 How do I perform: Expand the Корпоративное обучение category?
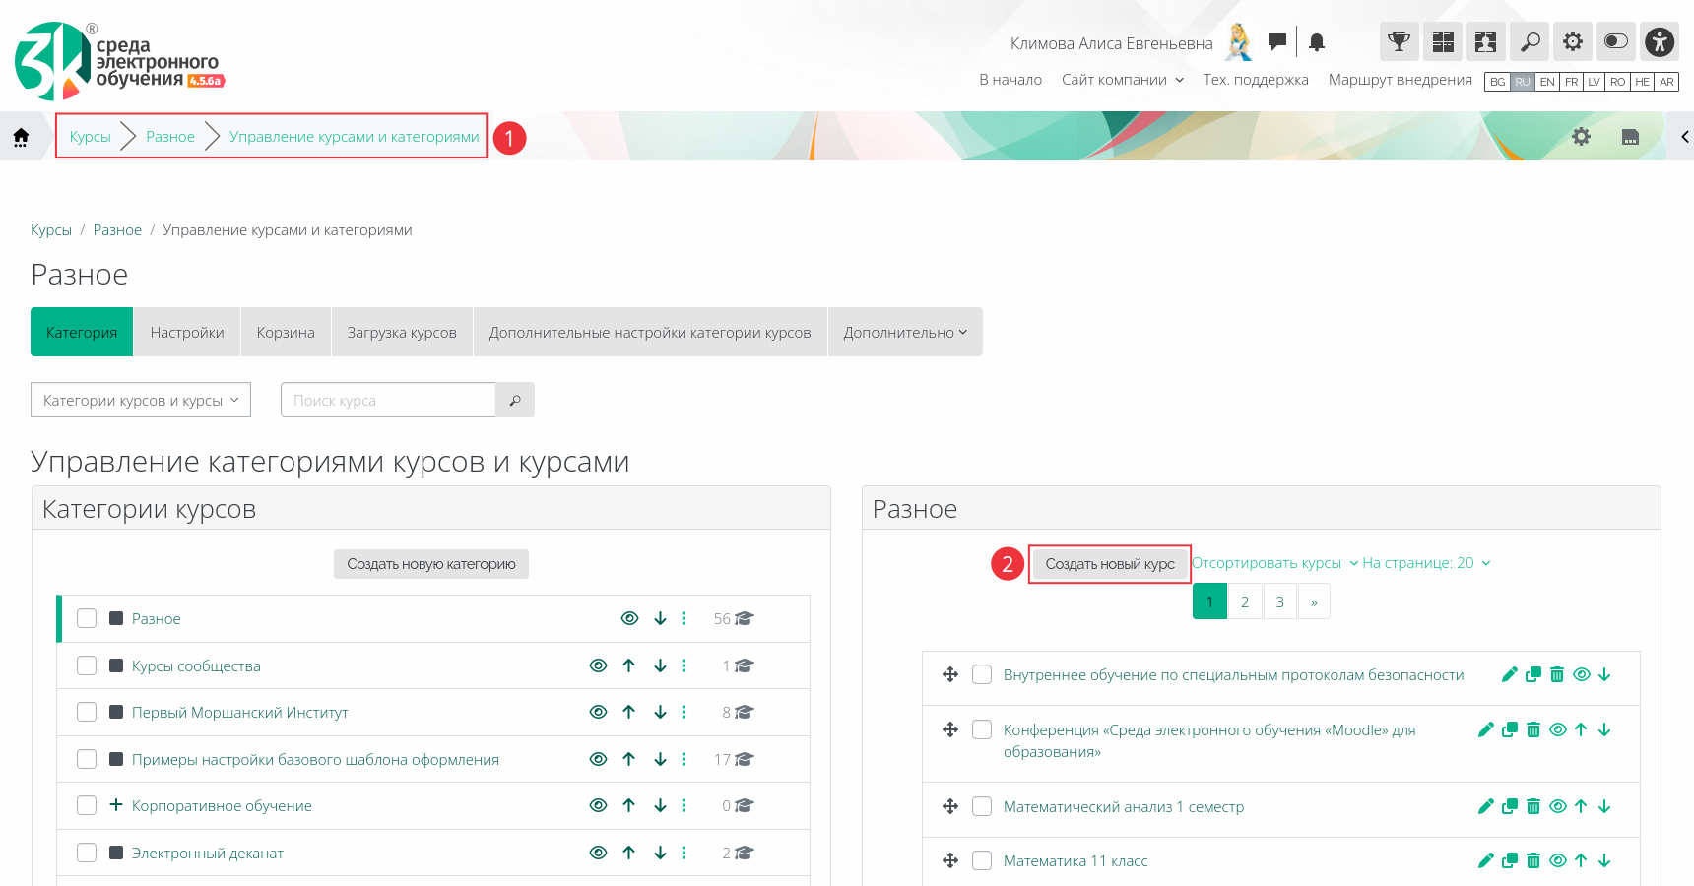tap(116, 806)
